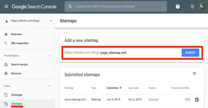Click the Index section label
The image size is (208, 108).
(7, 86)
